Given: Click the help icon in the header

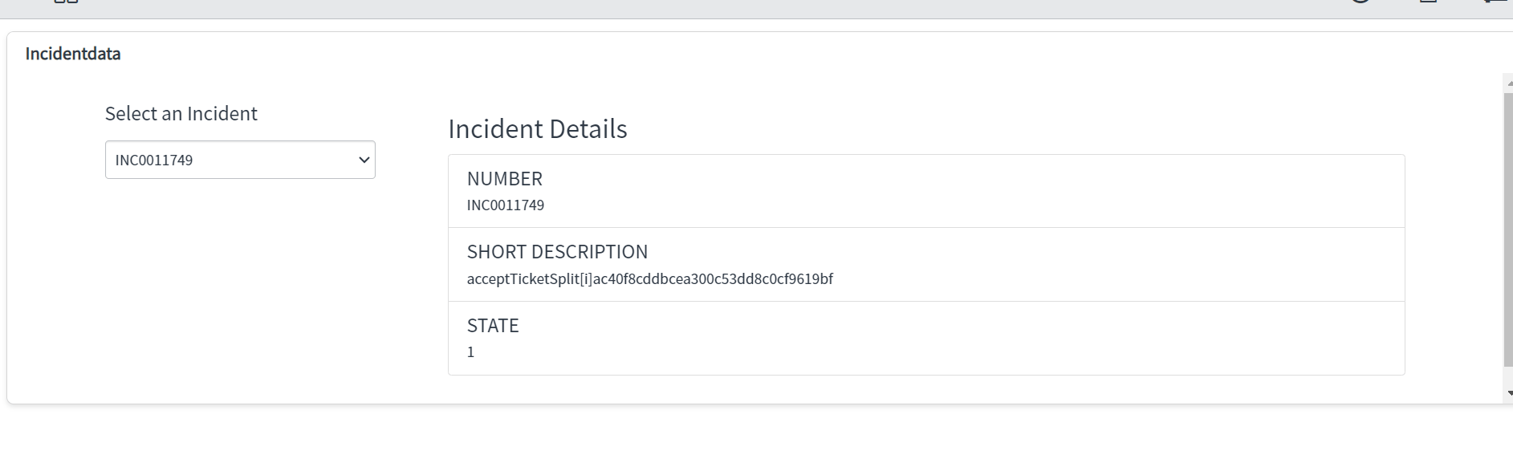Looking at the screenshot, I should click(1359, 2).
